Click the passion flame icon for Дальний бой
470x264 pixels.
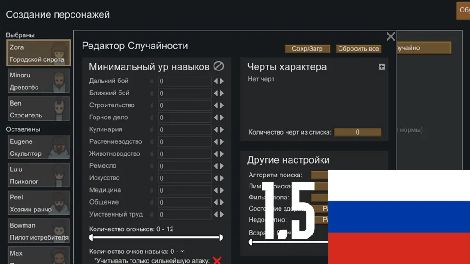153,81
